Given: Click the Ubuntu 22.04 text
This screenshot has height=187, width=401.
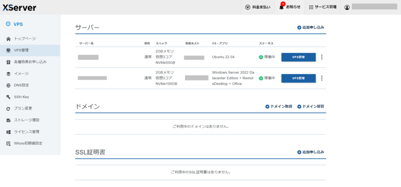Looking at the screenshot, I should (223, 57).
